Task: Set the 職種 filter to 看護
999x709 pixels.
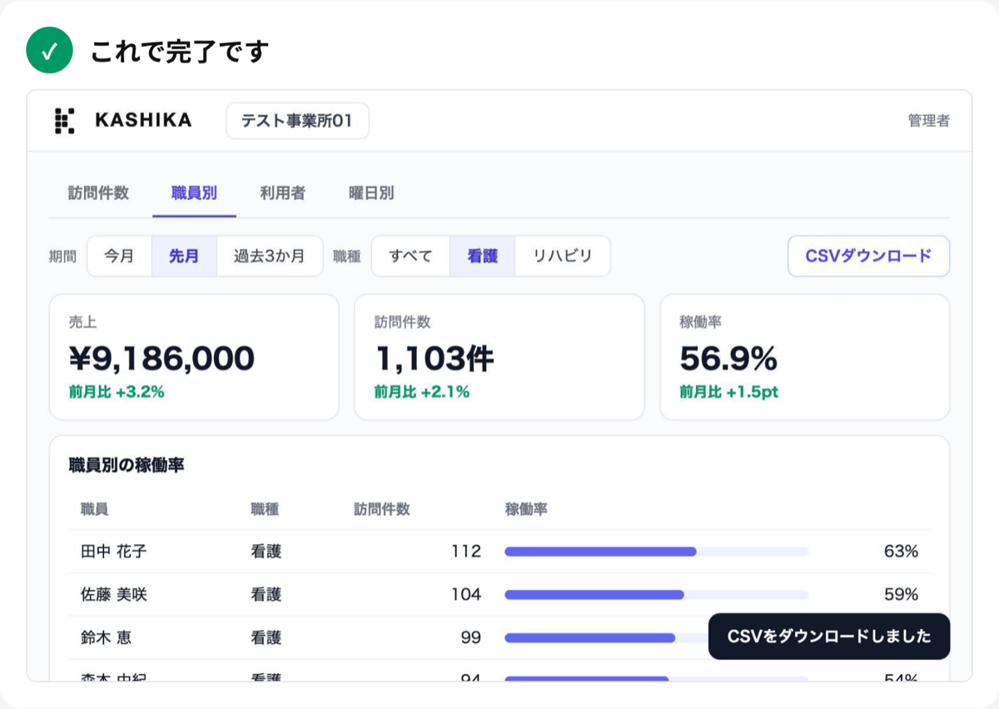Action: (x=482, y=256)
